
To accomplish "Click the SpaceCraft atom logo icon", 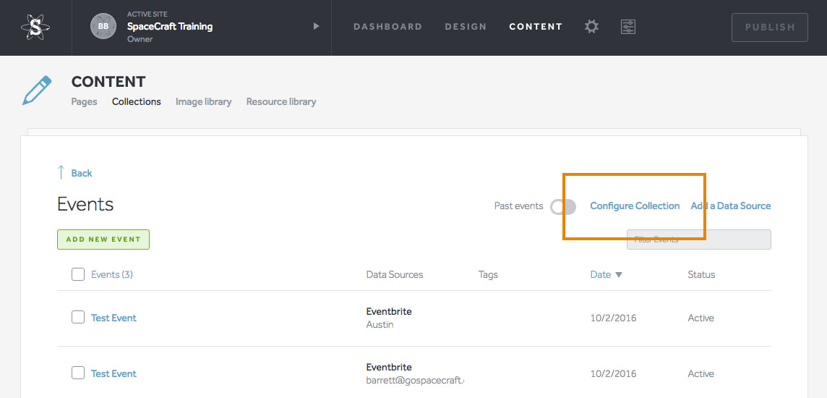I will (35, 27).
